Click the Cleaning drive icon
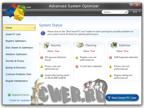This screenshot has height=108, width=144. pos(80,45)
